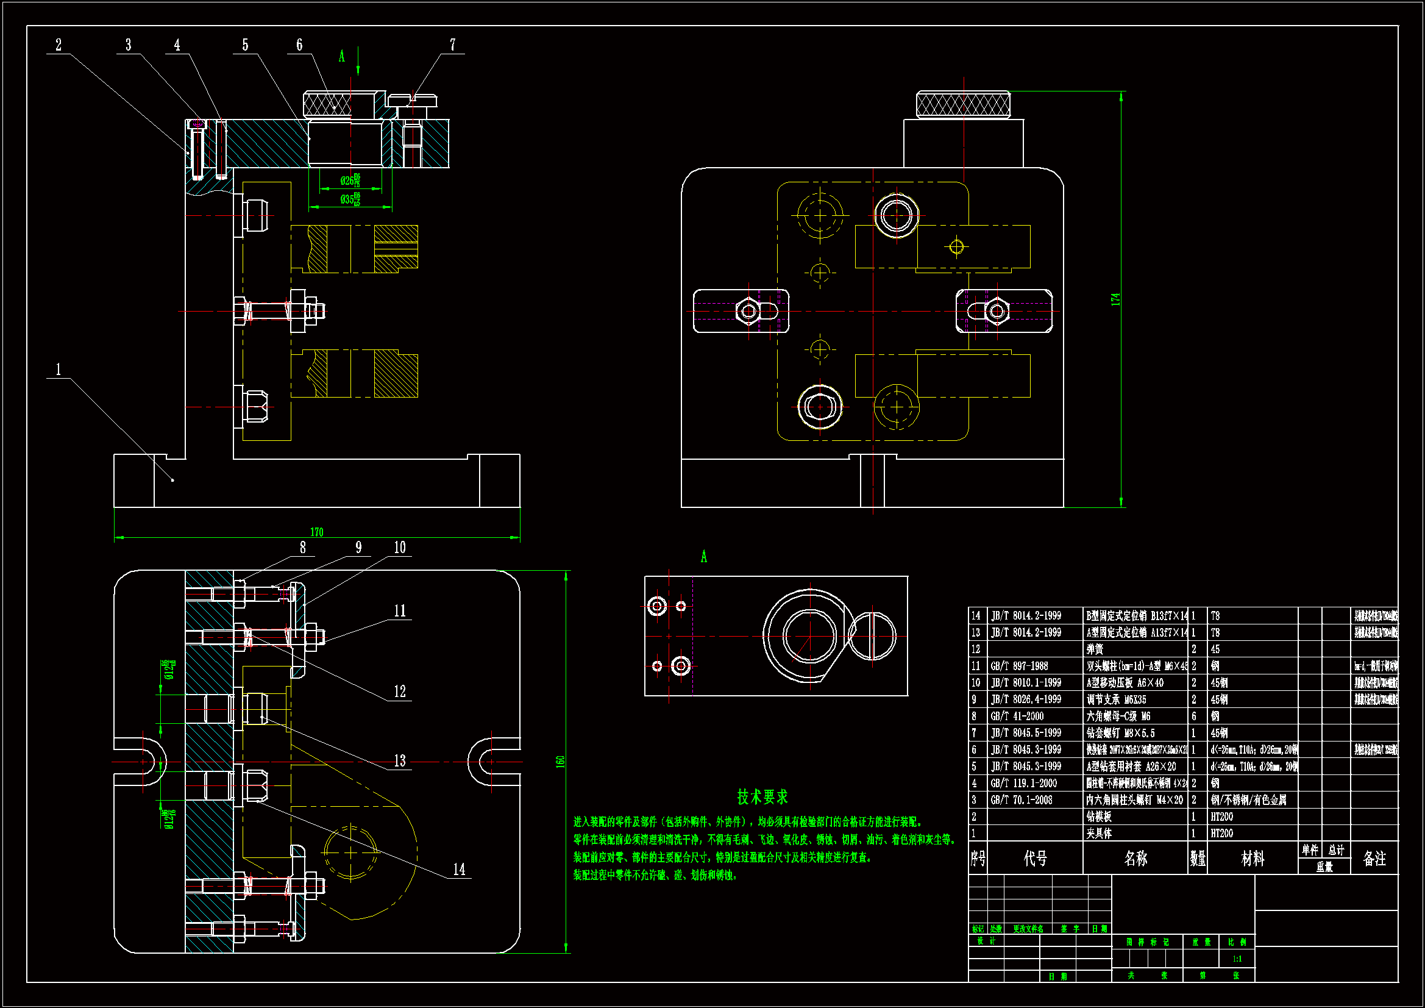Select the 备注 column header cell
1425x1008 pixels.
1374,859
